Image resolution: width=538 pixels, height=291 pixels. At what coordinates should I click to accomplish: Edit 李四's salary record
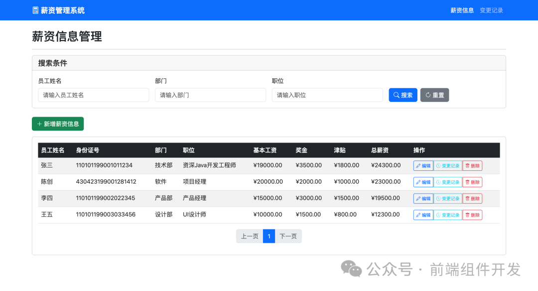[423, 199]
